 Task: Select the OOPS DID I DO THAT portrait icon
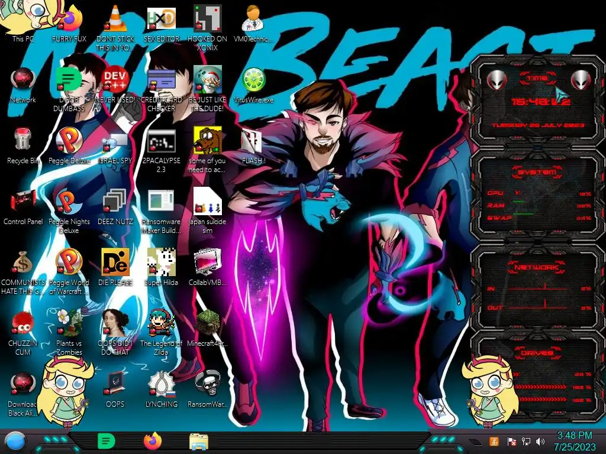click(115, 333)
